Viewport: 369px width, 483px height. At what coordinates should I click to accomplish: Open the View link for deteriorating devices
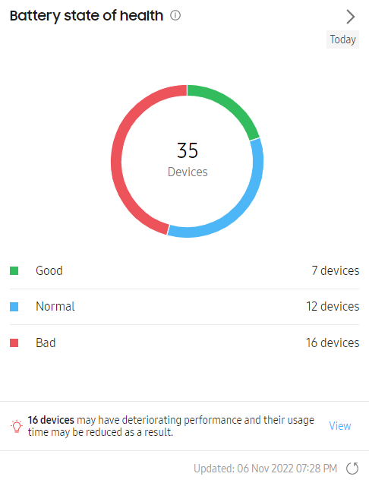[340, 426]
